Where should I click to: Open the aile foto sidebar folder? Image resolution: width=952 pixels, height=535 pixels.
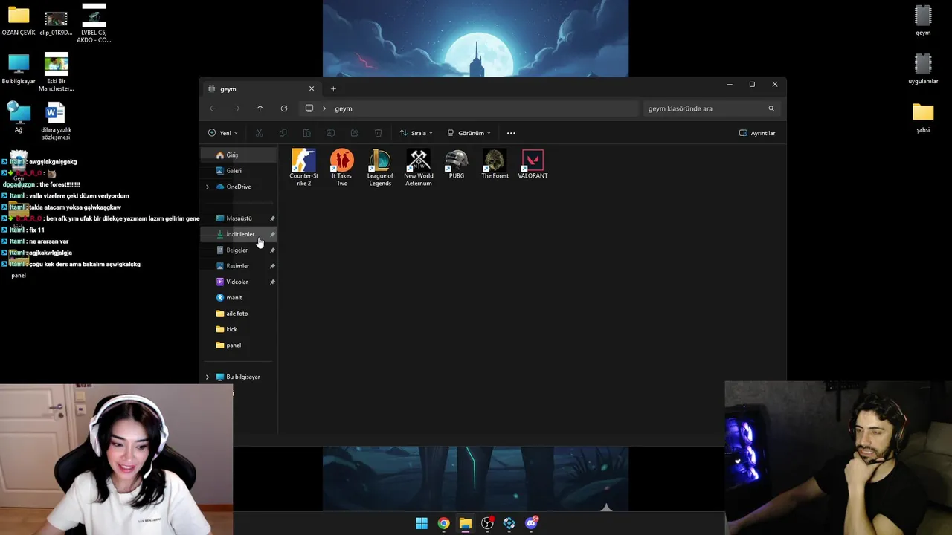[239, 314]
